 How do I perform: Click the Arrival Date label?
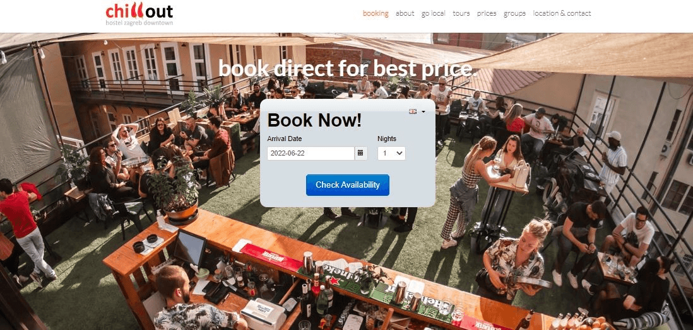click(x=285, y=139)
